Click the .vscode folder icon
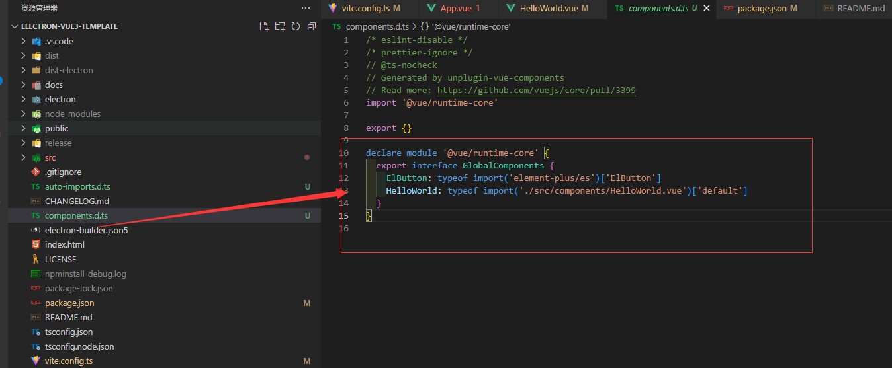This screenshot has width=892, height=368. tap(36, 41)
